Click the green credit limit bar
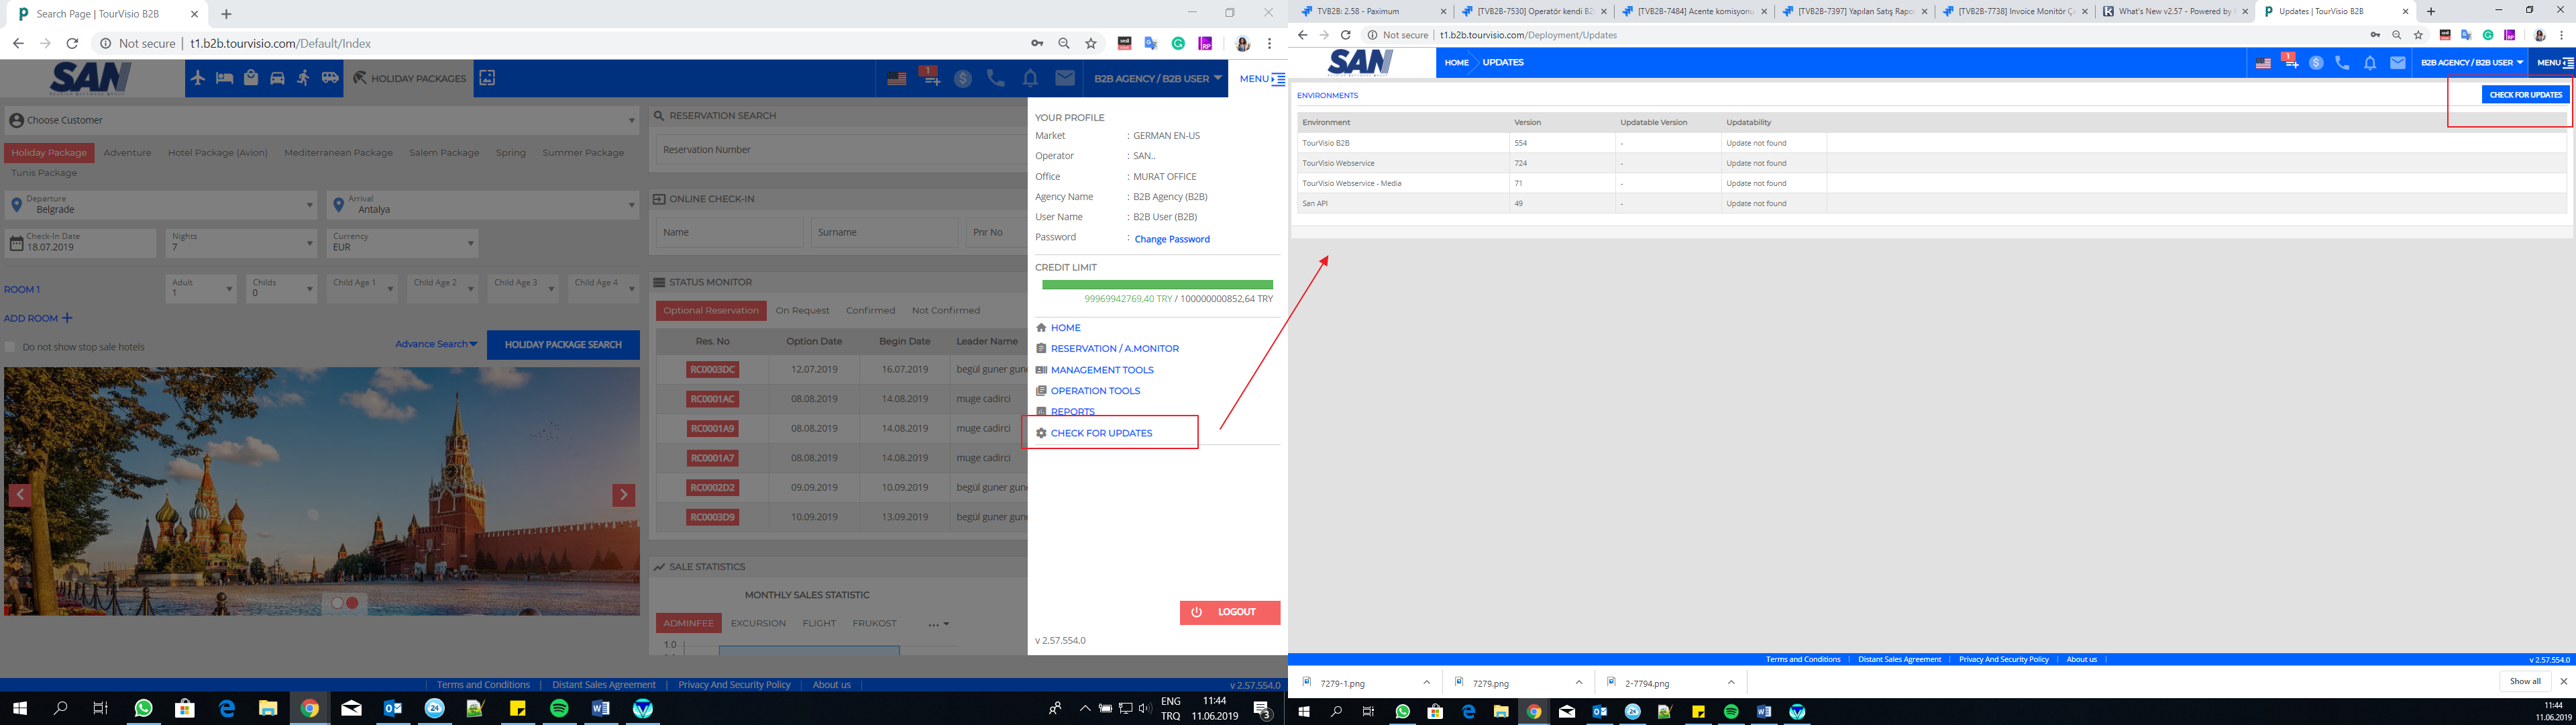The image size is (2576, 725). (x=1157, y=285)
